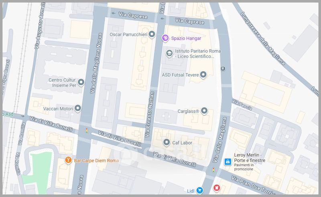Select the Oscar Parrucchieri map pin
This screenshot has height=197, width=321.
click(x=152, y=35)
